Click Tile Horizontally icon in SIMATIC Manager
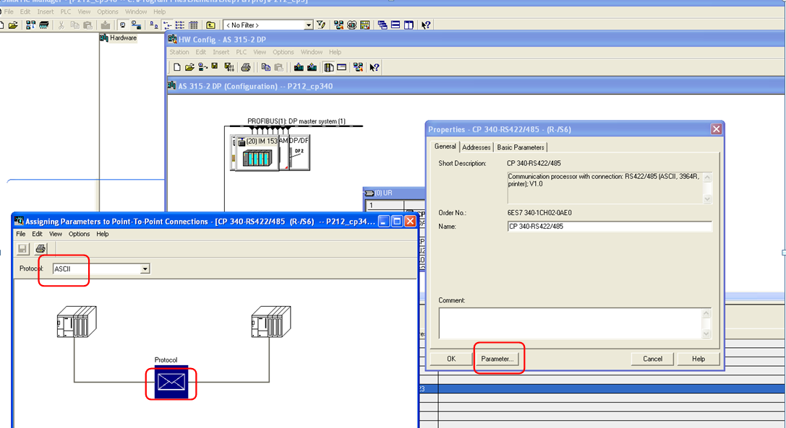 pos(396,25)
